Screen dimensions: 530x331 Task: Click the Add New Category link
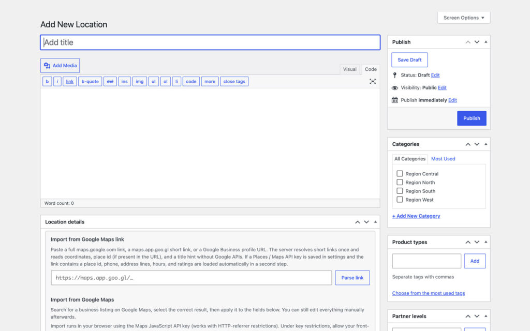[x=416, y=216]
